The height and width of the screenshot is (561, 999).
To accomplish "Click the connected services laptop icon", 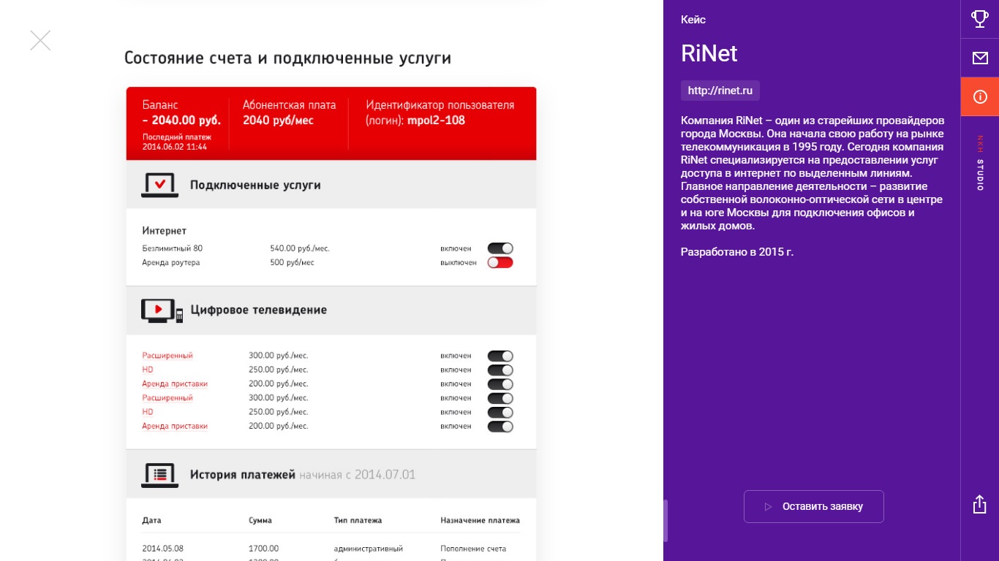I will tap(159, 185).
